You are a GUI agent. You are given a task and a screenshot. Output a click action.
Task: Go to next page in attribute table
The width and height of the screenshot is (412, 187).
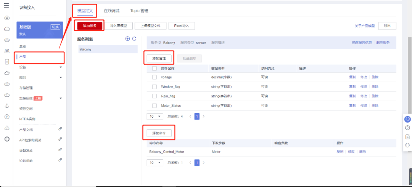tap(203, 116)
